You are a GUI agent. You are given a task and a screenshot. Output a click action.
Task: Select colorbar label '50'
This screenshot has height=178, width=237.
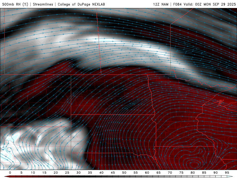point(124,173)
